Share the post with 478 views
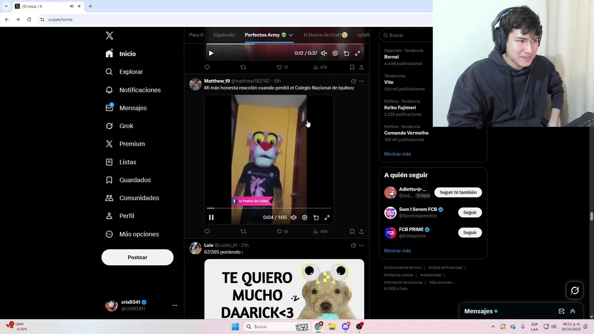Screen dimensions: 594x334 [x=362, y=67]
